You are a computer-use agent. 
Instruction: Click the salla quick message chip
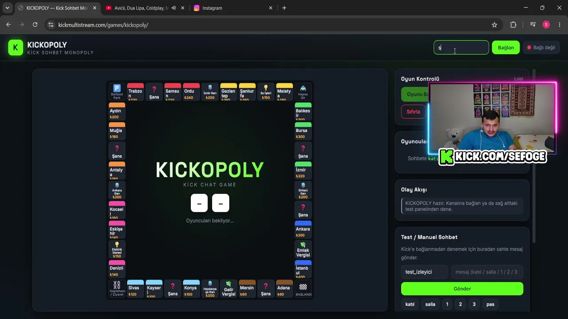click(x=430, y=304)
